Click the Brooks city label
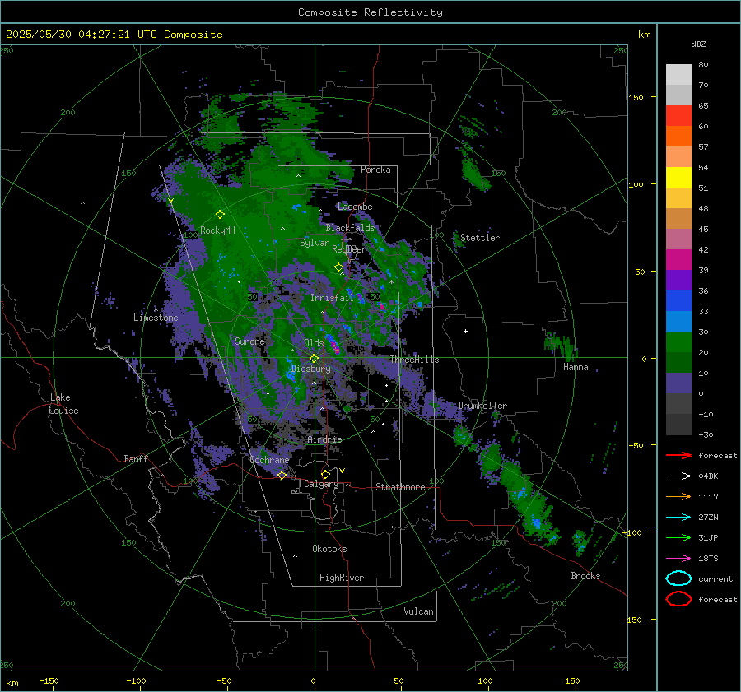 point(585,576)
